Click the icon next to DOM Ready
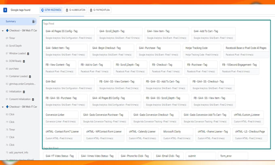275x165 pixels. pos(24,61)
